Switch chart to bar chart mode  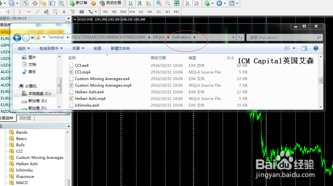[131, 3]
